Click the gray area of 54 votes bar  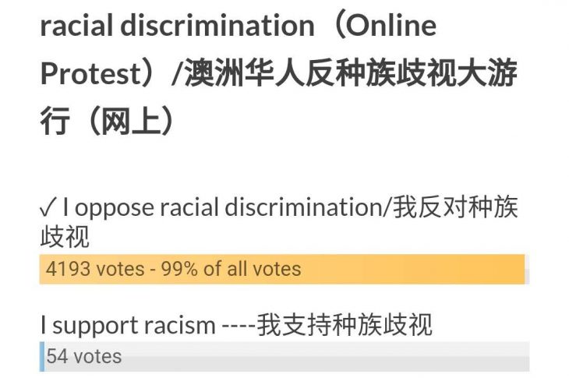[x=327, y=356]
